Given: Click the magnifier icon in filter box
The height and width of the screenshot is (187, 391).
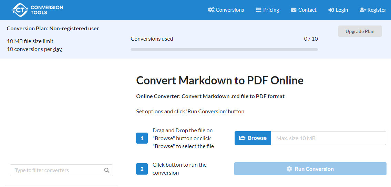Looking at the screenshot, I should coord(107,170).
